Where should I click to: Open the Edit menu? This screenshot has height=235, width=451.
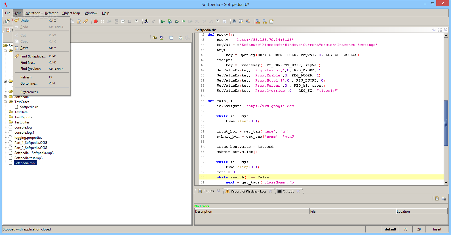pos(18,13)
